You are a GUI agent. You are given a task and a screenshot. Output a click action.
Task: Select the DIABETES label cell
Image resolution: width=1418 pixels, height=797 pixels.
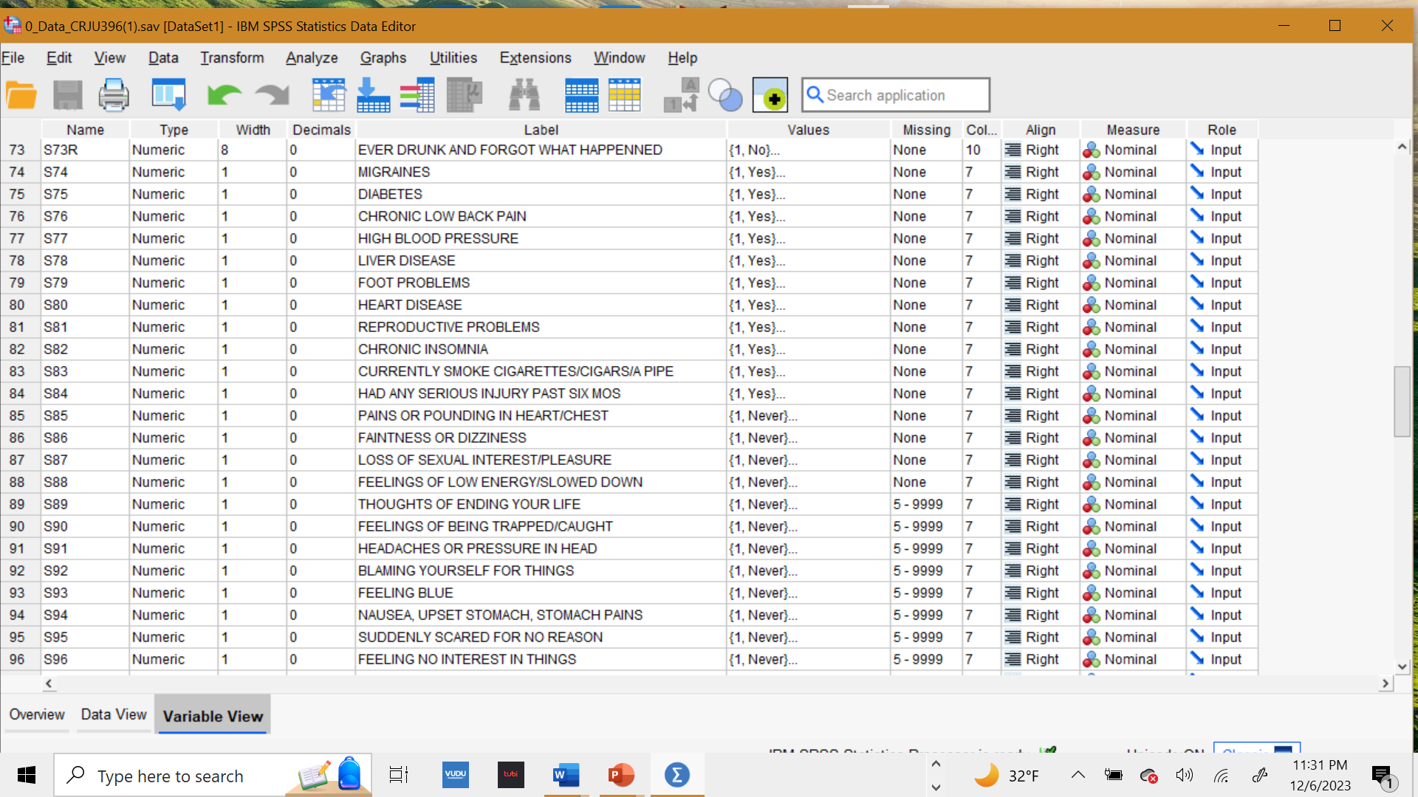pos(541,194)
